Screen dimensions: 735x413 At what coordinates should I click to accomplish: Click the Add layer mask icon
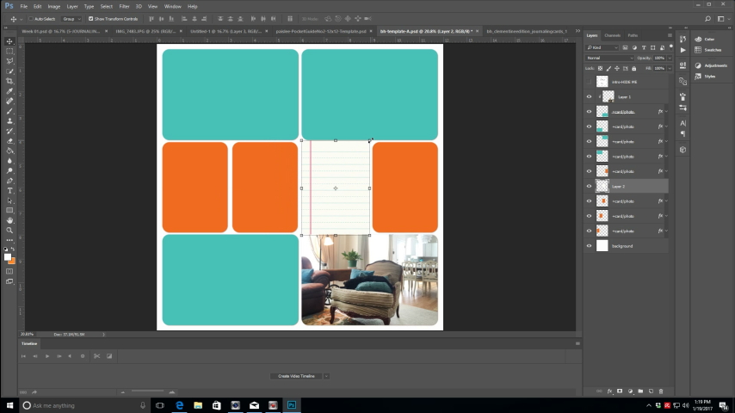[620, 391]
